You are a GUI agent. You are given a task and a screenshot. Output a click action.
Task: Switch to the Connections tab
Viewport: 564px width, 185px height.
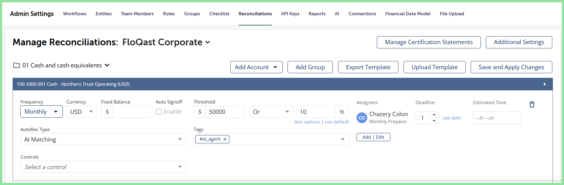pos(362,14)
